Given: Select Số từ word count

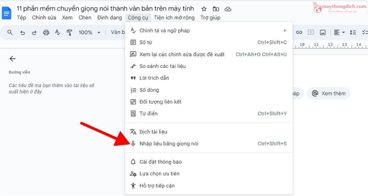Looking at the screenshot, I should tap(209, 42).
